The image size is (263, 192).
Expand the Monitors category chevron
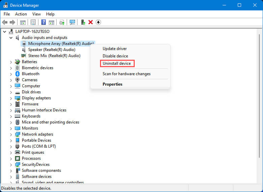coord(11,129)
